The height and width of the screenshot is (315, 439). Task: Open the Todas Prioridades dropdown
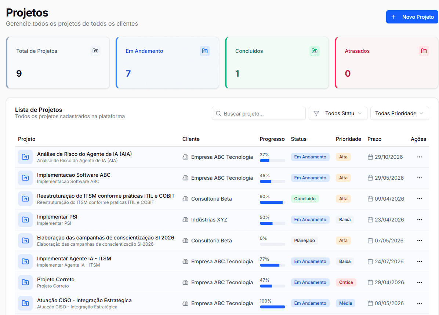point(399,113)
